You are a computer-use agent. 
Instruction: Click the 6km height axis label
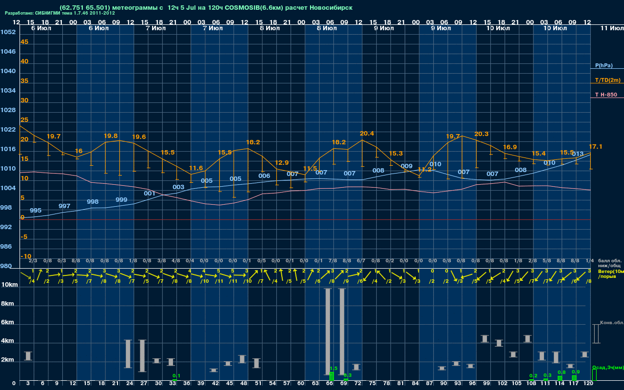(x=7, y=323)
